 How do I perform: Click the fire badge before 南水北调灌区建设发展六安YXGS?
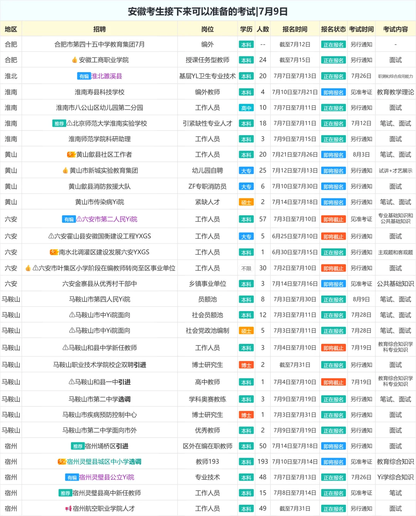pyautogui.click(x=54, y=252)
